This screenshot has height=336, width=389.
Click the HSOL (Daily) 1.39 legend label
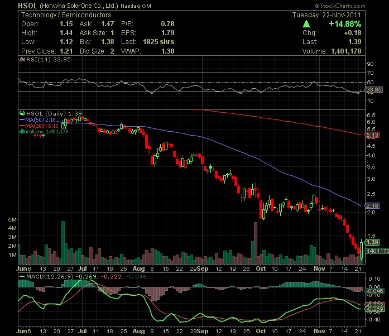[54, 113]
